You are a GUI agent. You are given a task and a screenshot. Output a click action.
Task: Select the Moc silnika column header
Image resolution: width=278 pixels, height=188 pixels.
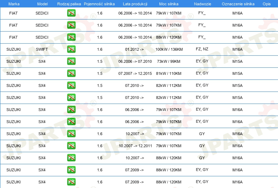coord(169,4)
